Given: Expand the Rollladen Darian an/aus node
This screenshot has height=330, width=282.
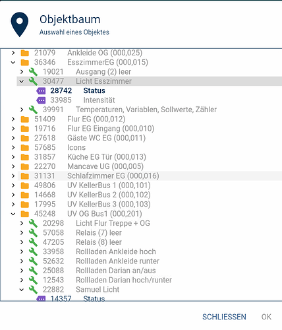Looking at the screenshot, I should point(22,271).
